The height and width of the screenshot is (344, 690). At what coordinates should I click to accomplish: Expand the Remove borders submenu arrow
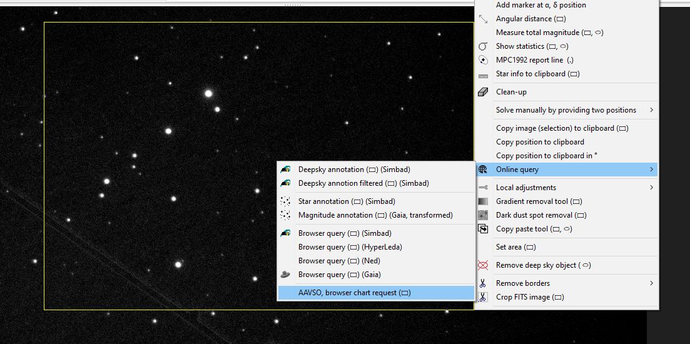point(651,283)
